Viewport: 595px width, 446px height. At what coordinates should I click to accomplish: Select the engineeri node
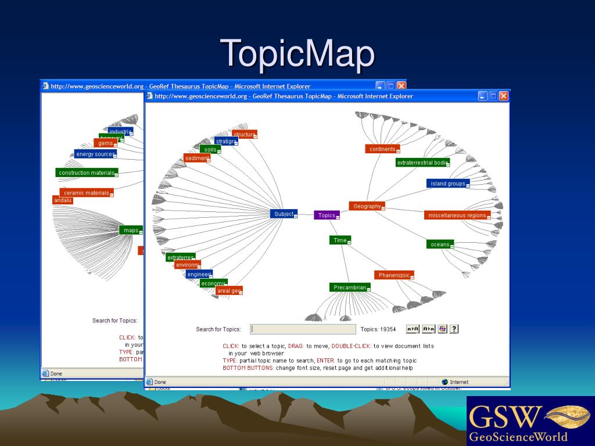[199, 274]
